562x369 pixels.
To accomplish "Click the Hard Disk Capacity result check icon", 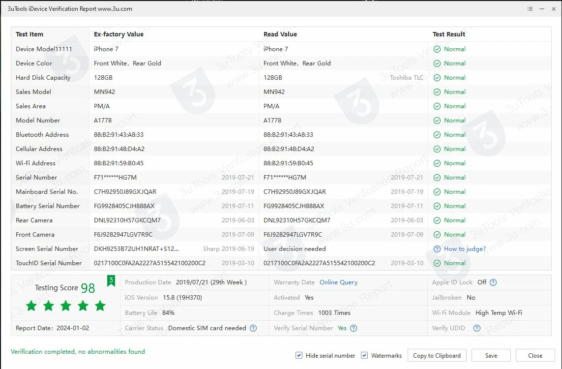I will (437, 78).
